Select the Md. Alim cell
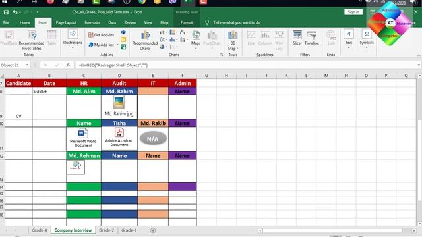Viewport: 422px width, 237px height. pos(84,92)
